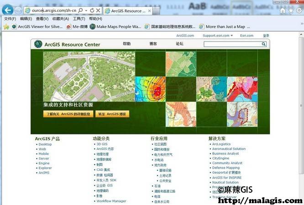Open the 工具(T) menu

79,19
